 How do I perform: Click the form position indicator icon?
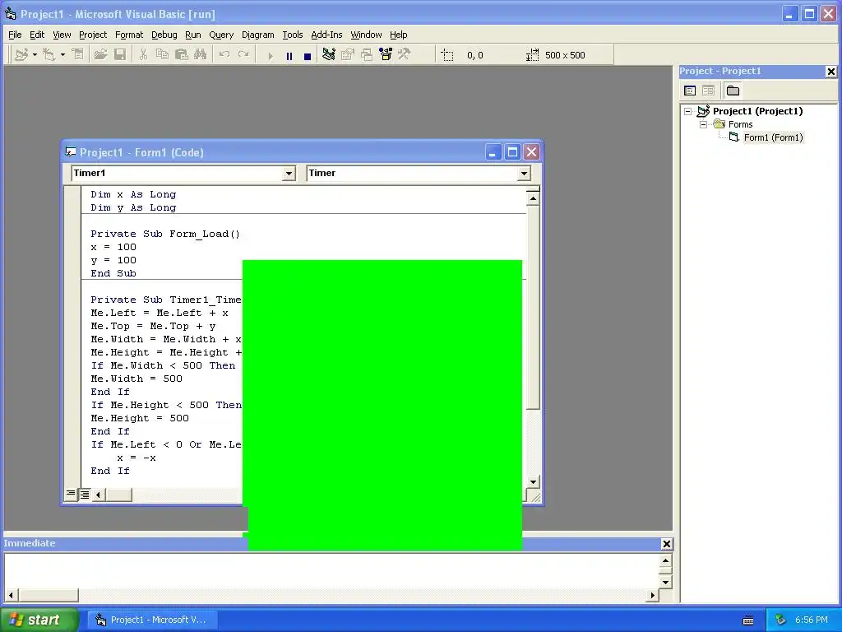(447, 55)
